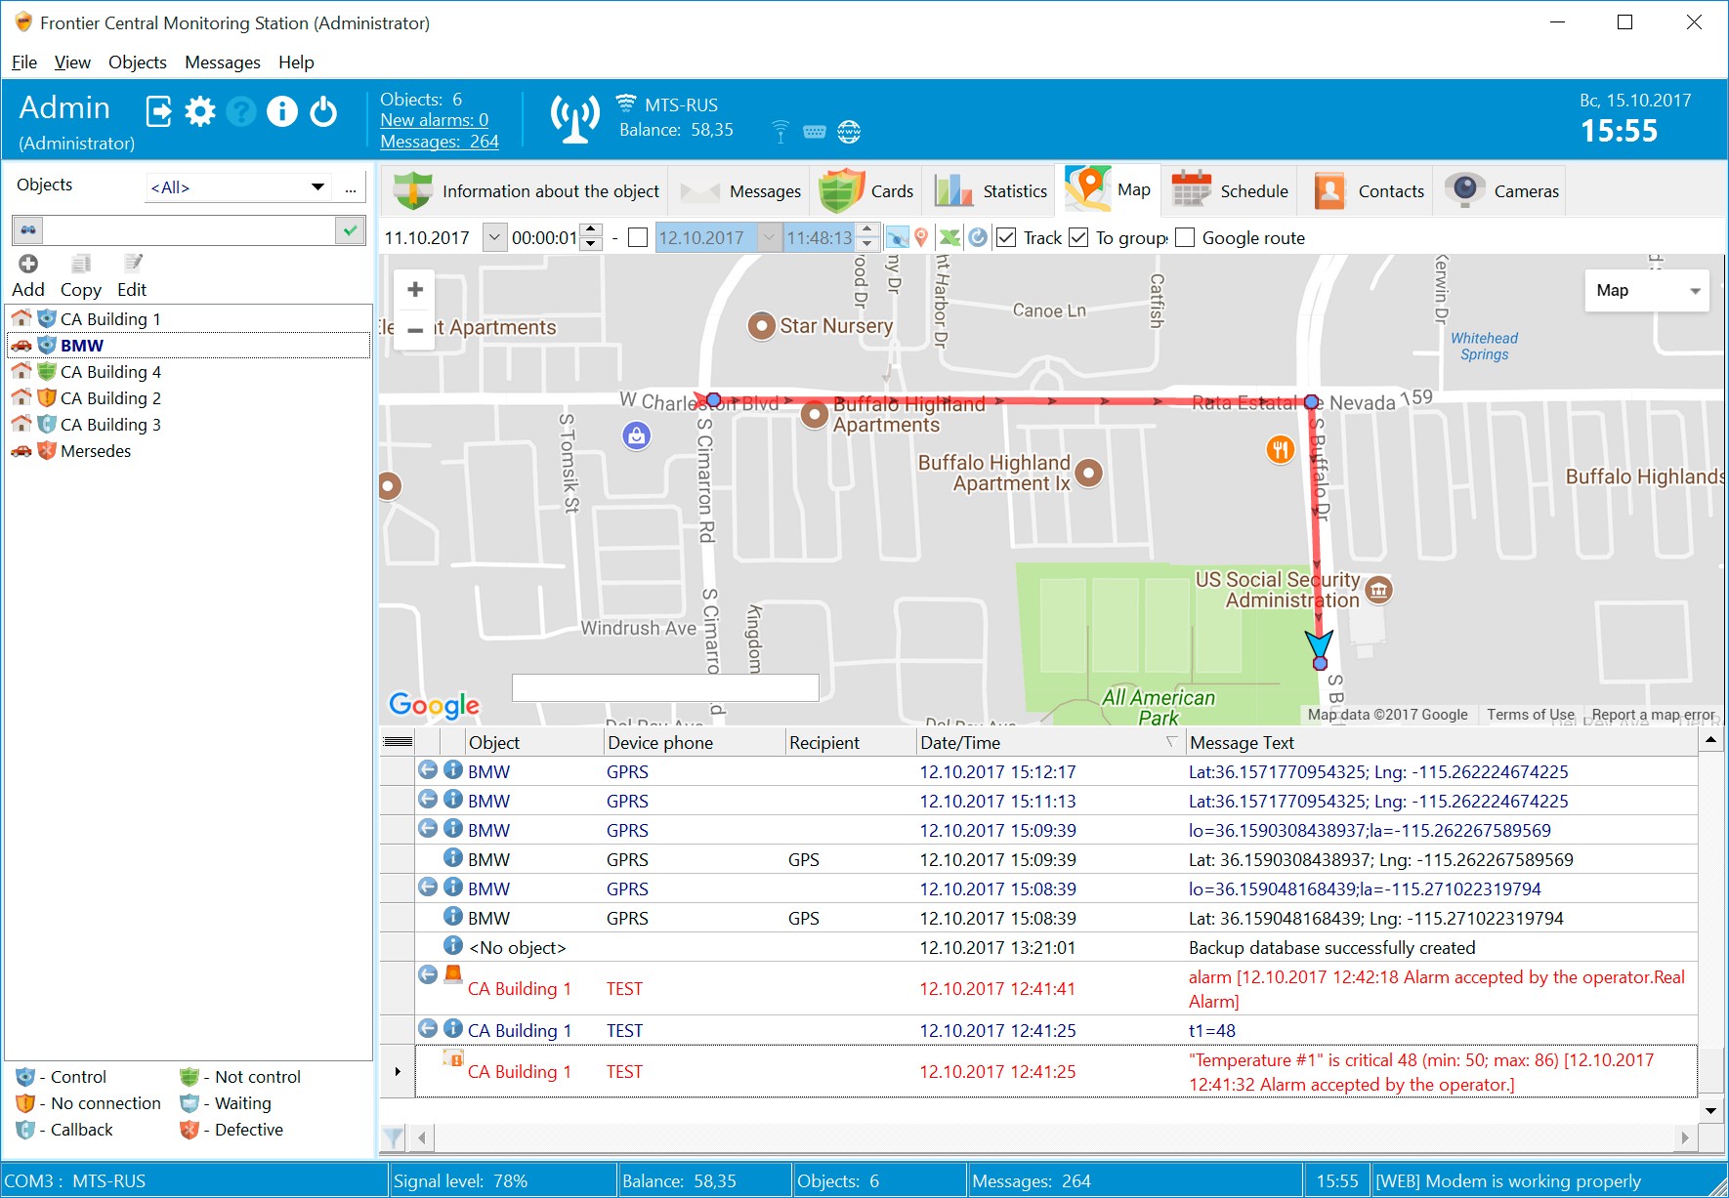Click the info icon in the header
The image size is (1729, 1198).
point(281,110)
